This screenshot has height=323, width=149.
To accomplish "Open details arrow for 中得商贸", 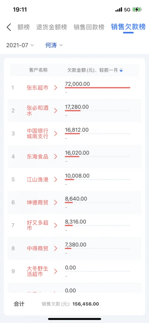I will [x=55, y=248].
